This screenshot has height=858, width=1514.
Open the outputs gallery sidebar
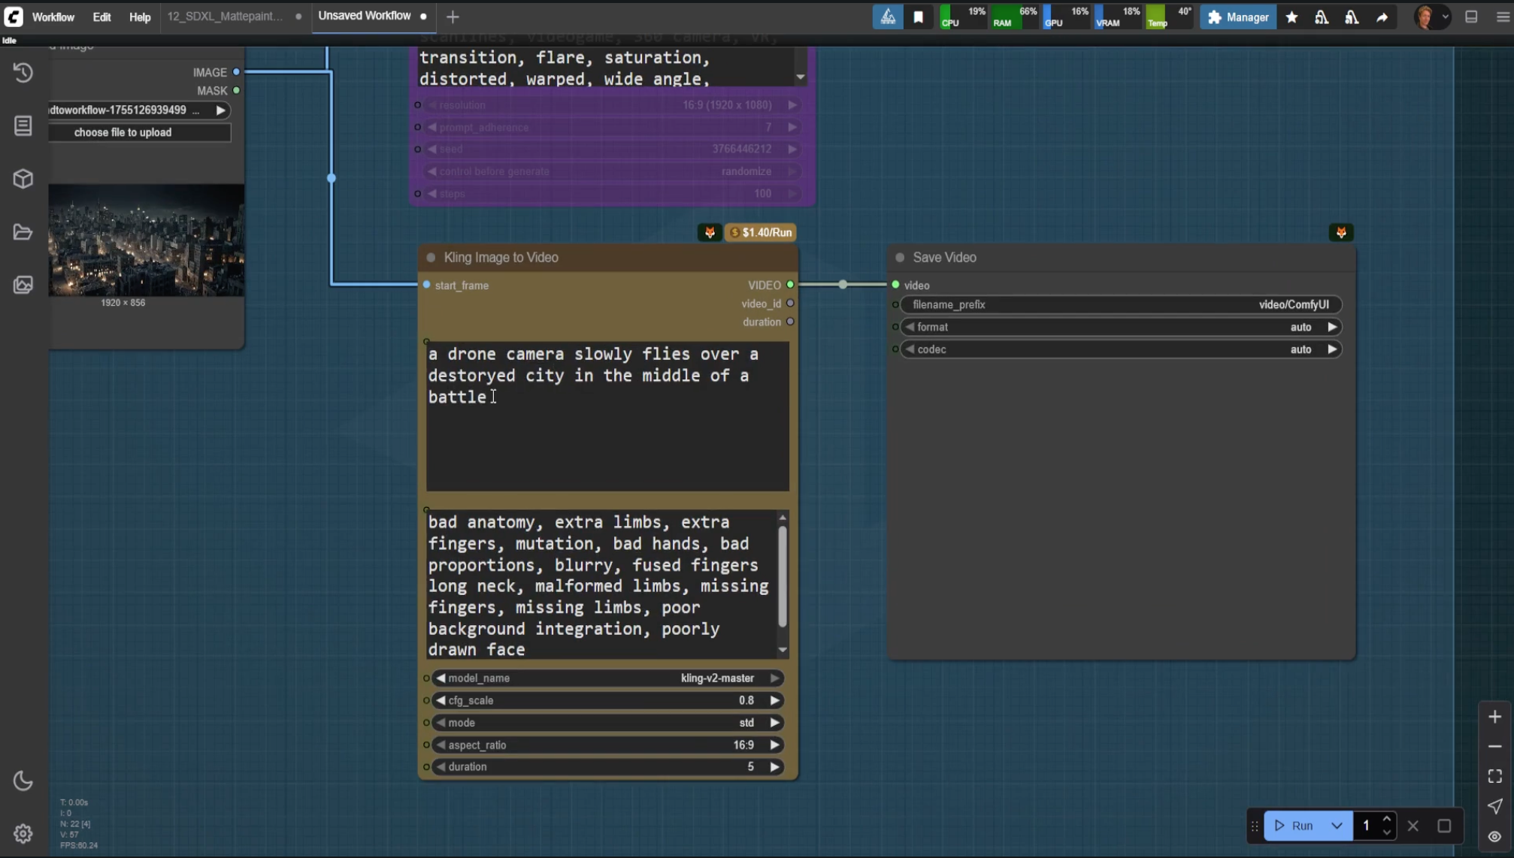23,285
